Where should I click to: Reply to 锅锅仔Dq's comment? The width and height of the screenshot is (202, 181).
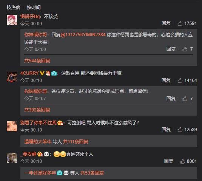(166, 23)
